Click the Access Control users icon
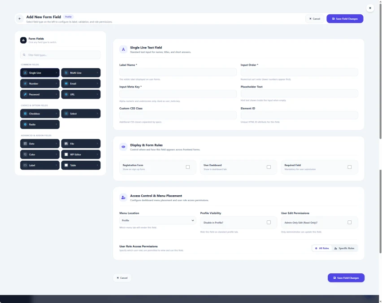This screenshot has height=303, width=382. click(x=123, y=198)
